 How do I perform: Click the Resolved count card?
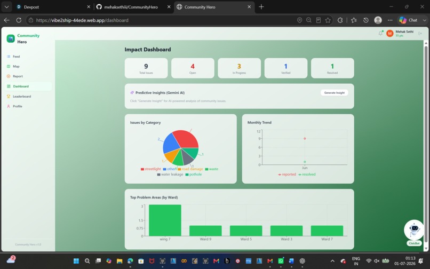(332, 68)
